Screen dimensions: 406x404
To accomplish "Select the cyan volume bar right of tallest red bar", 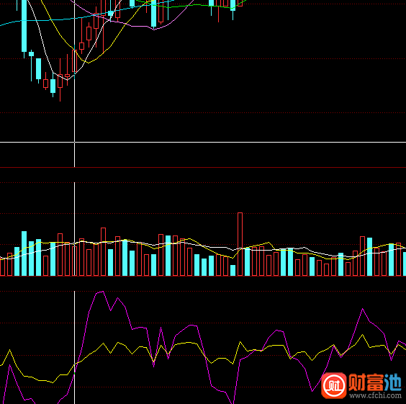I will click(248, 261).
